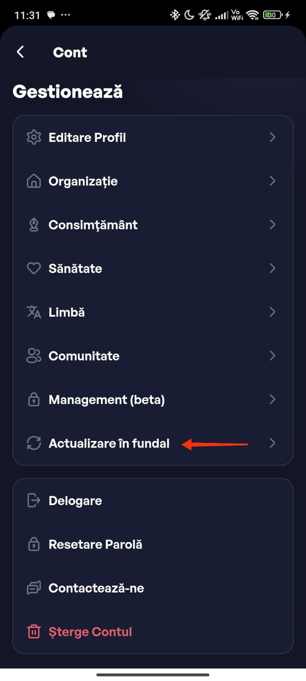Tap Resetare Parolă

[95, 544]
